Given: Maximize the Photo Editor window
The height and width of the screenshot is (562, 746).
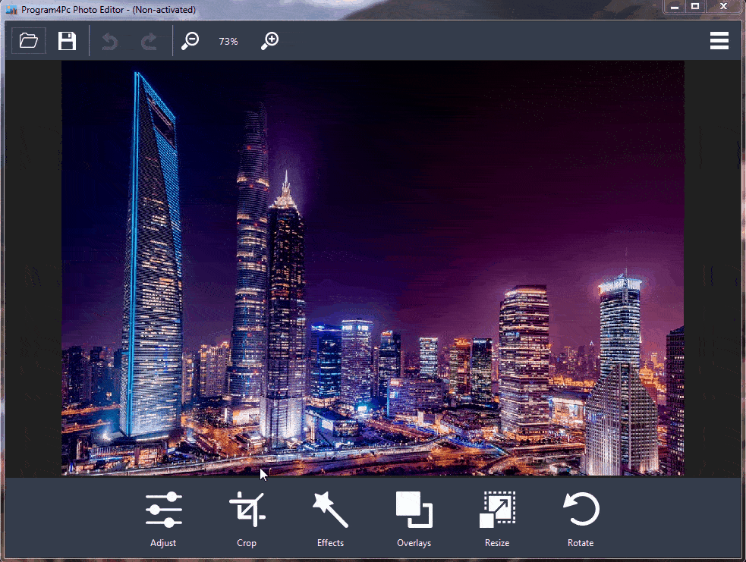Looking at the screenshot, I should 695,7.
